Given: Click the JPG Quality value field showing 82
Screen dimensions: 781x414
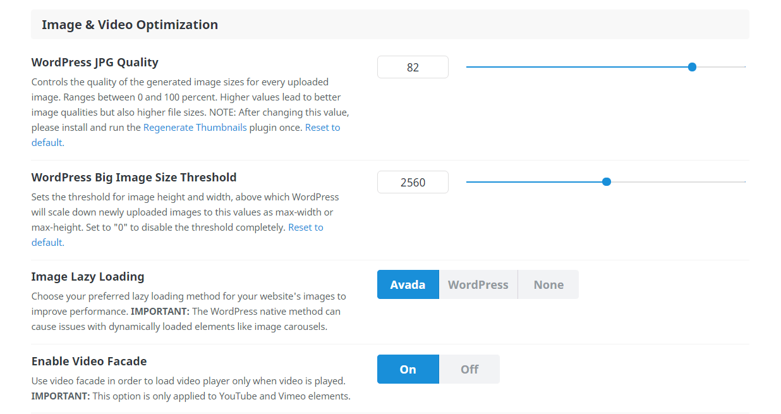Looking at the screenshot, I should 413,67.
